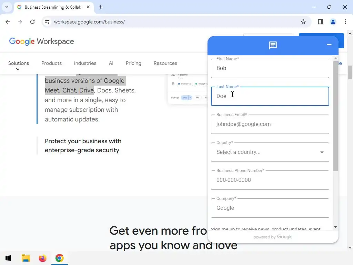Bookmark this tab with the star icon
353x265 pixels.
(303, 22)
